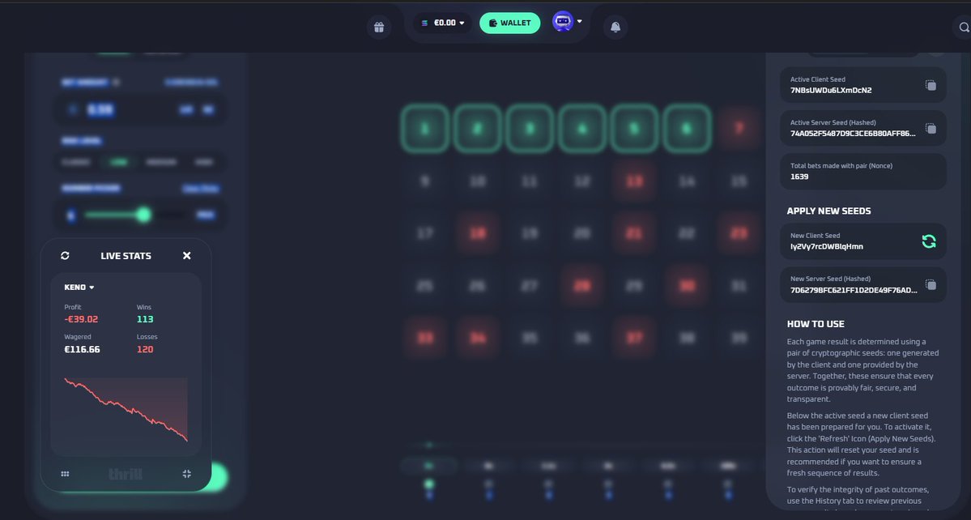
Task: Open the €0.00 balance dropdown
Action: pyautogui.click(x=443, y=23)
